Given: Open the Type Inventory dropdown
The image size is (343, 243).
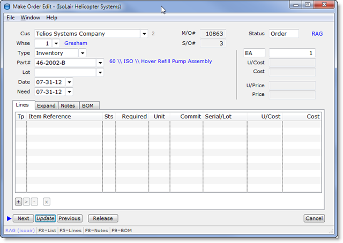Looking at the screenshot, I should [x=82, y=53].
